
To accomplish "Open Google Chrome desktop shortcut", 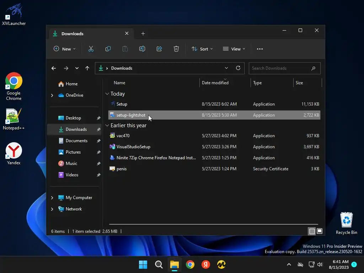I will 14,86.
